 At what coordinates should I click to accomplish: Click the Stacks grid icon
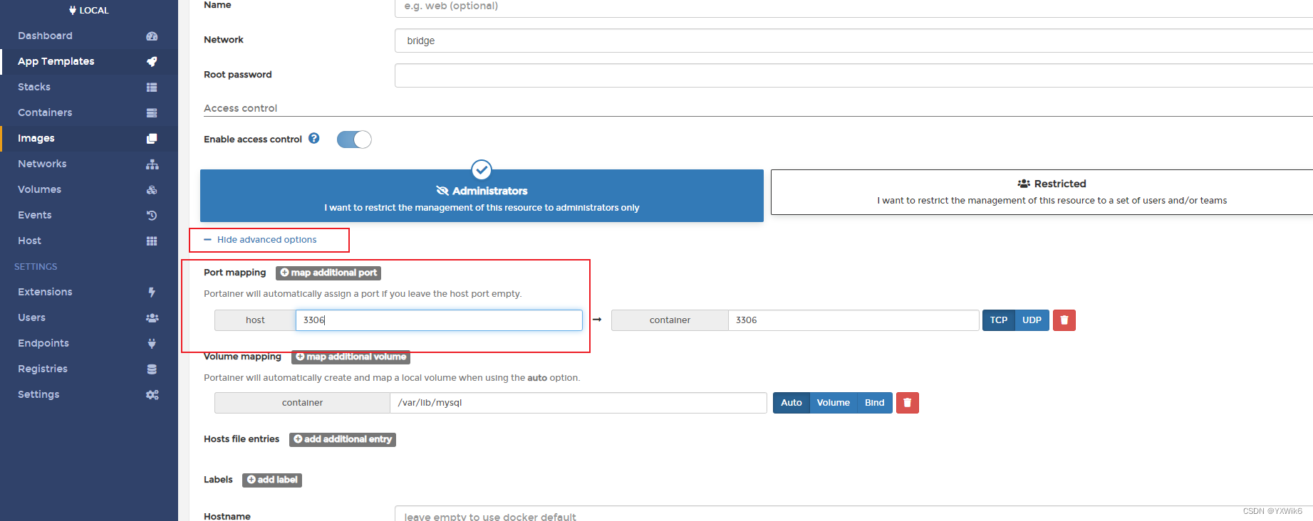click(152, 88)
